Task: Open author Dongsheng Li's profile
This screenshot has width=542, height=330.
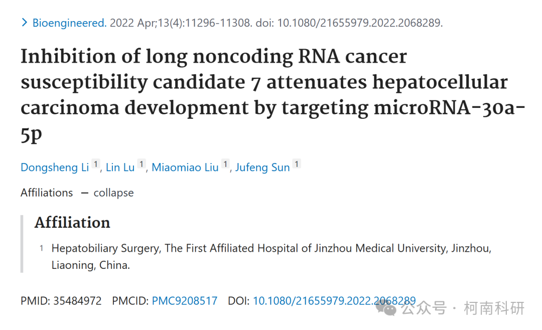Action: tap(55, 167)
